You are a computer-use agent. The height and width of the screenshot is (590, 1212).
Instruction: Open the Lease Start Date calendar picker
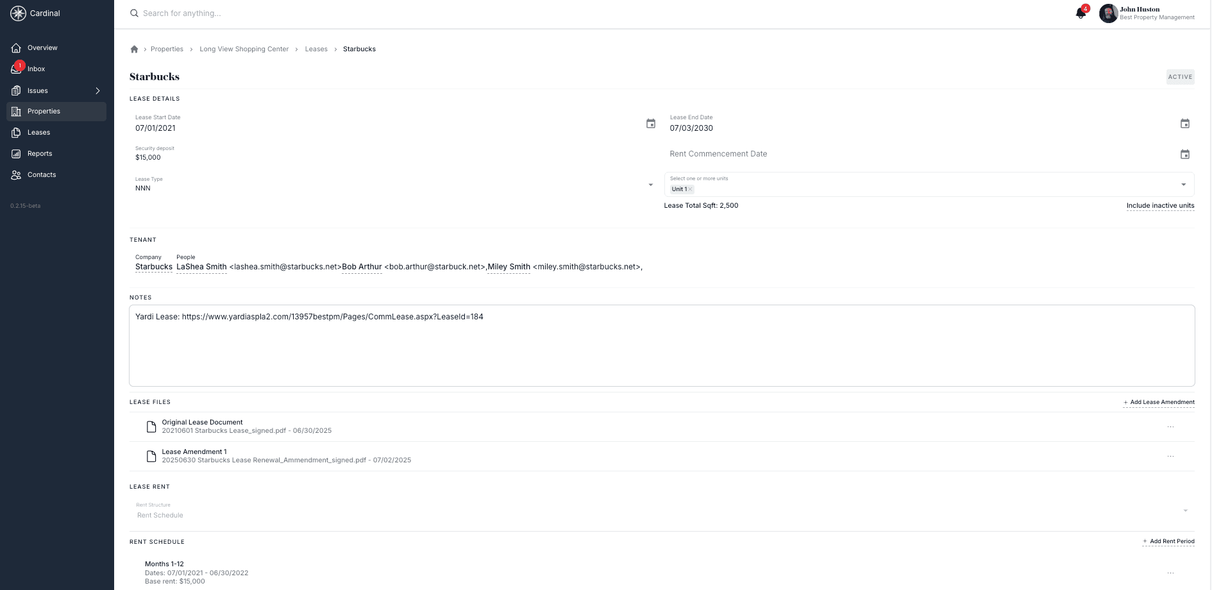pos(652,123)
